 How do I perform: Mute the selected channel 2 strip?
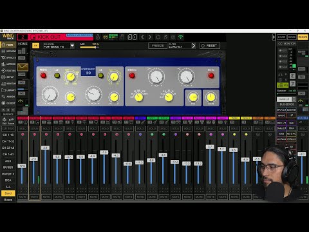34,197
